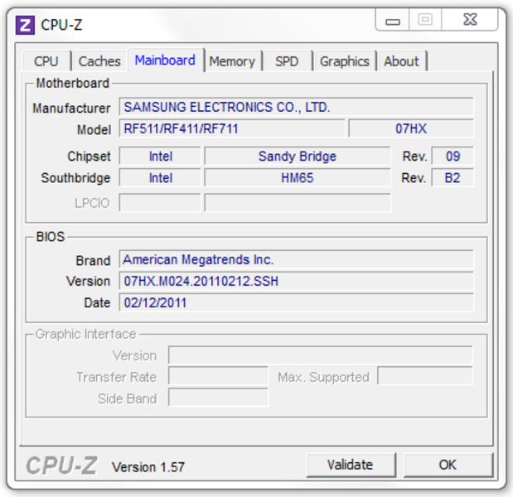
Task: Click the empty Graphic Interface Version field
Action: 320,355
